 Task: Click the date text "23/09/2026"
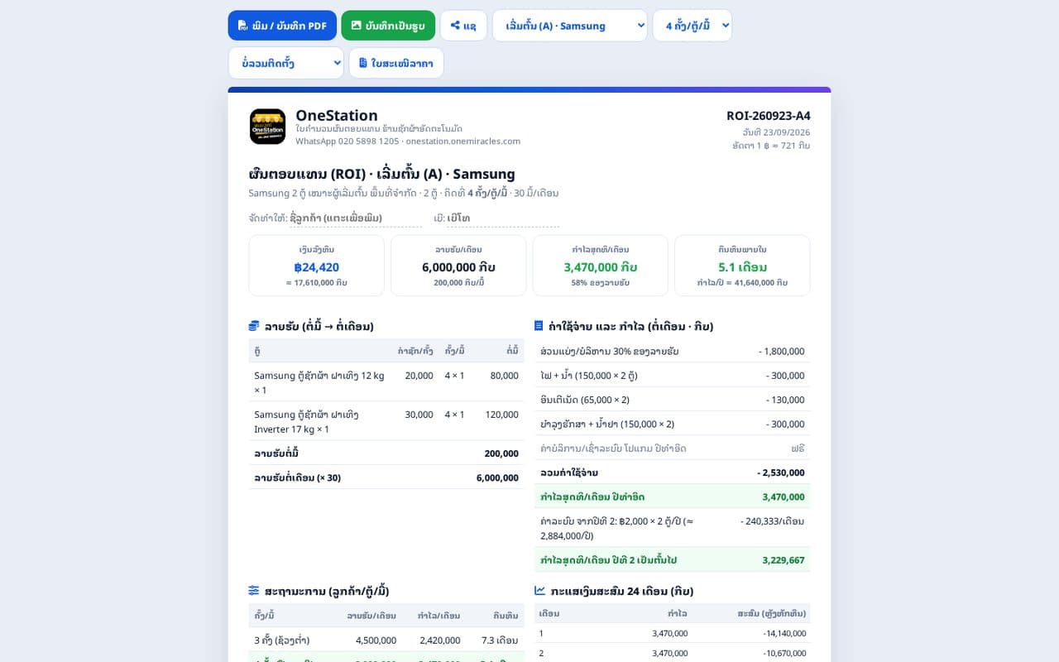(x=787, y=132)
